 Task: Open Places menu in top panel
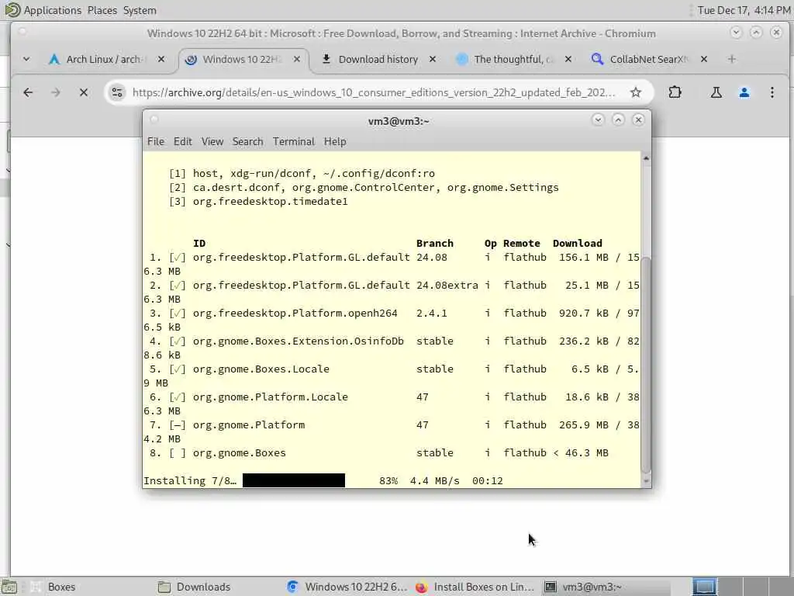[x=102, y=10]
